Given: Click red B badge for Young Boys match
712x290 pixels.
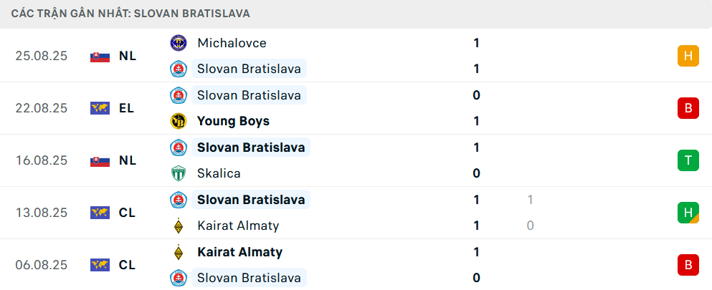Looking at the screenshot, I should (x=688, y=108).
